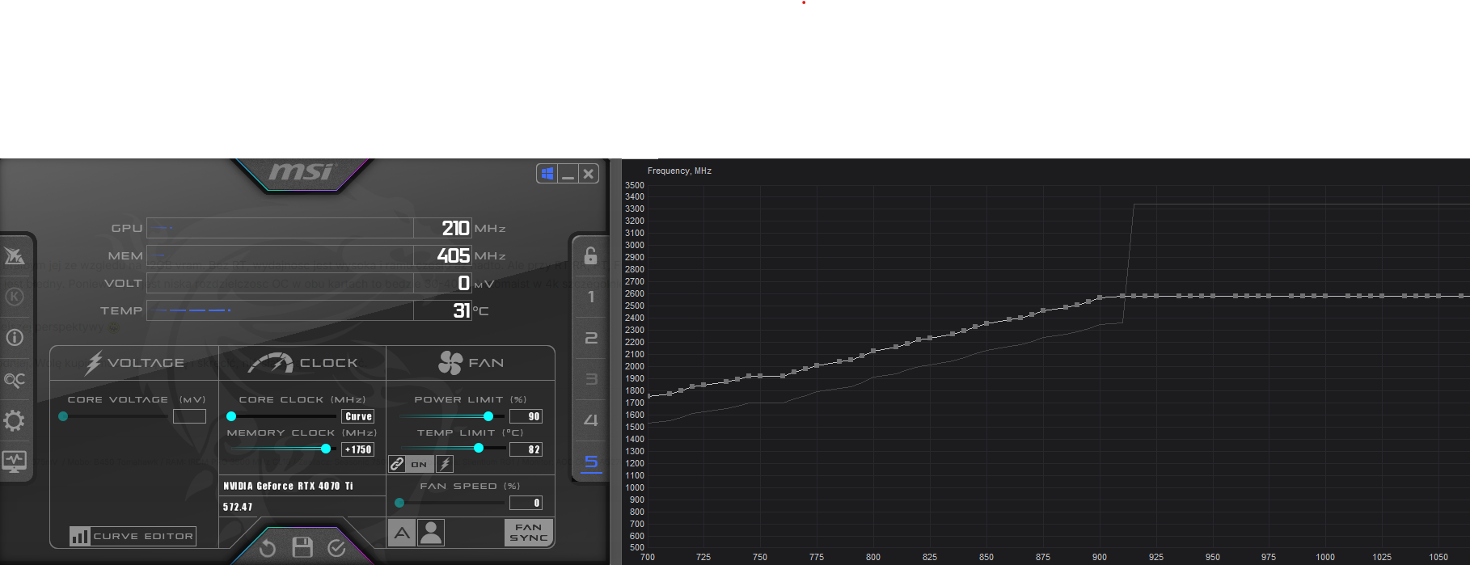Click the temp limit 82 field
Image resolution: width=1470 pixels, height=565 pixels.
click(x=526, y=449)
